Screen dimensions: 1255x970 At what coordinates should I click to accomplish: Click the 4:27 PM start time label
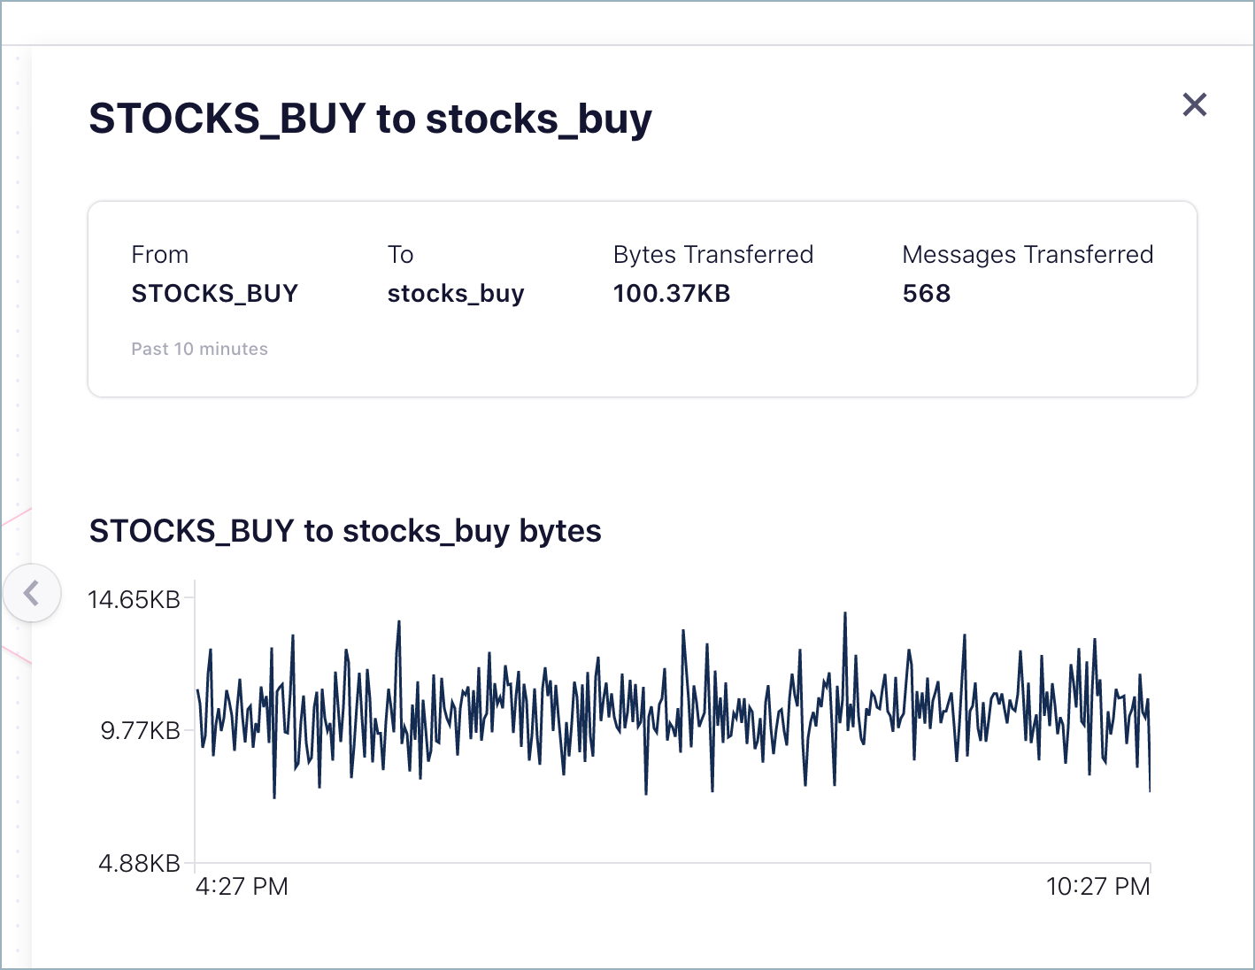click(242, 887)
